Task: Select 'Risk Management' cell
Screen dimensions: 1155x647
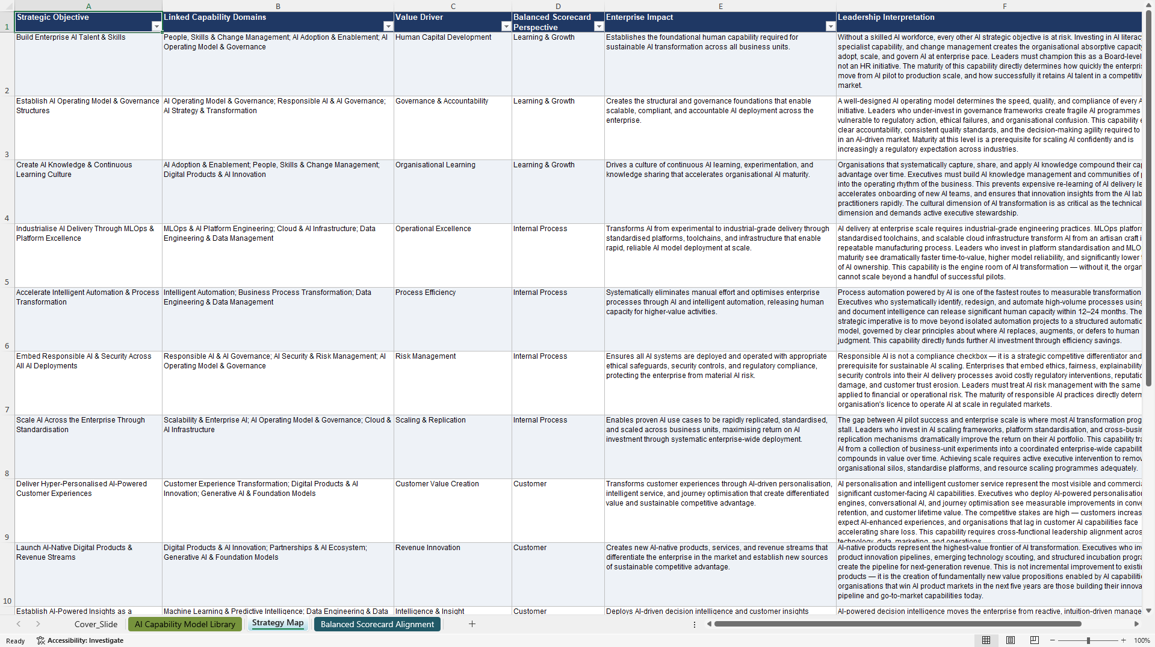Action: 453,383
